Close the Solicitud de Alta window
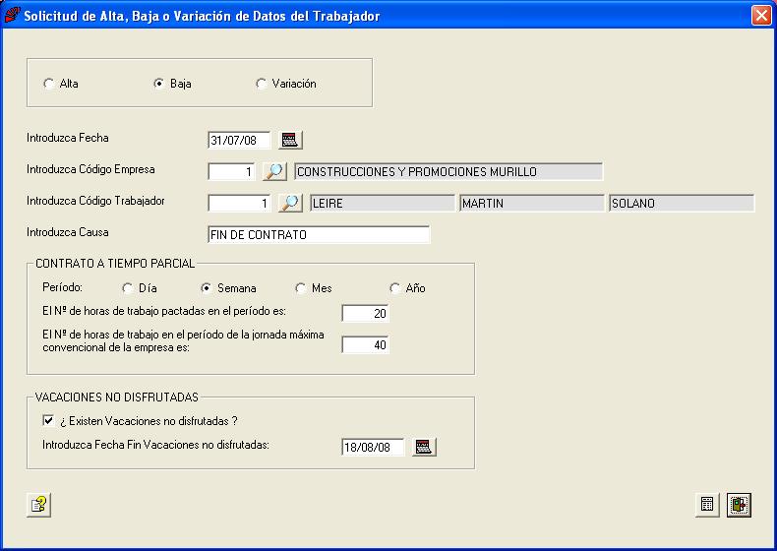Image resolution: width=777 pixels, height=551 pixels. (x=761, y=15)
